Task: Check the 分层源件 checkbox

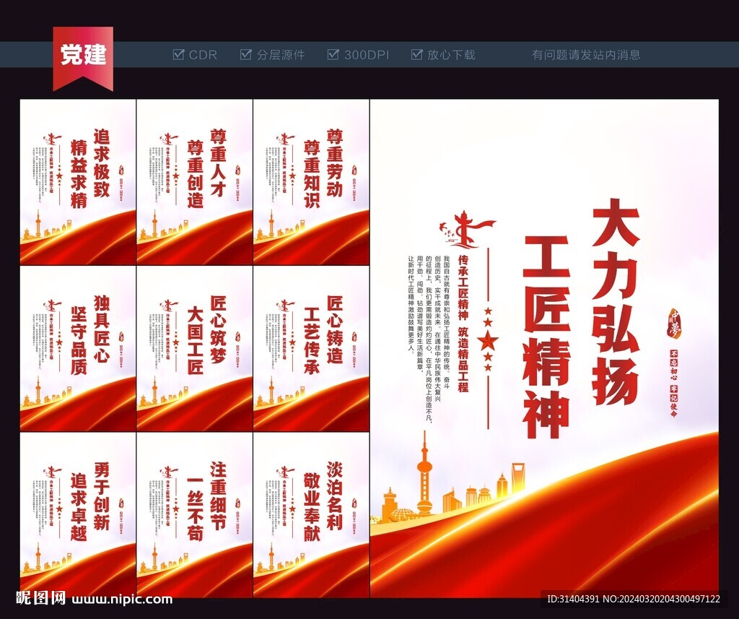Action: click(x=245, y=54)
